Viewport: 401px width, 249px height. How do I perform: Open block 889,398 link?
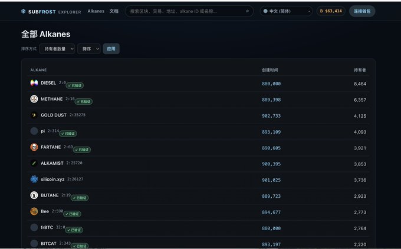click(271, 100)
